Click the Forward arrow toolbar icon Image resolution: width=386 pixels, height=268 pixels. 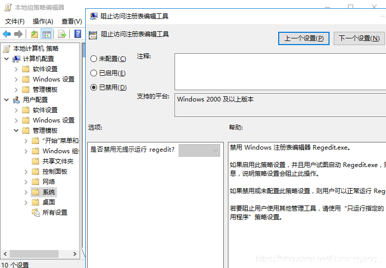click(18, 34)
